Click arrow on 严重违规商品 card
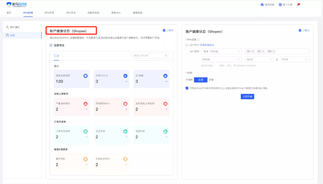The height and width of the screenshot is (184, 323). click(86, 109)
